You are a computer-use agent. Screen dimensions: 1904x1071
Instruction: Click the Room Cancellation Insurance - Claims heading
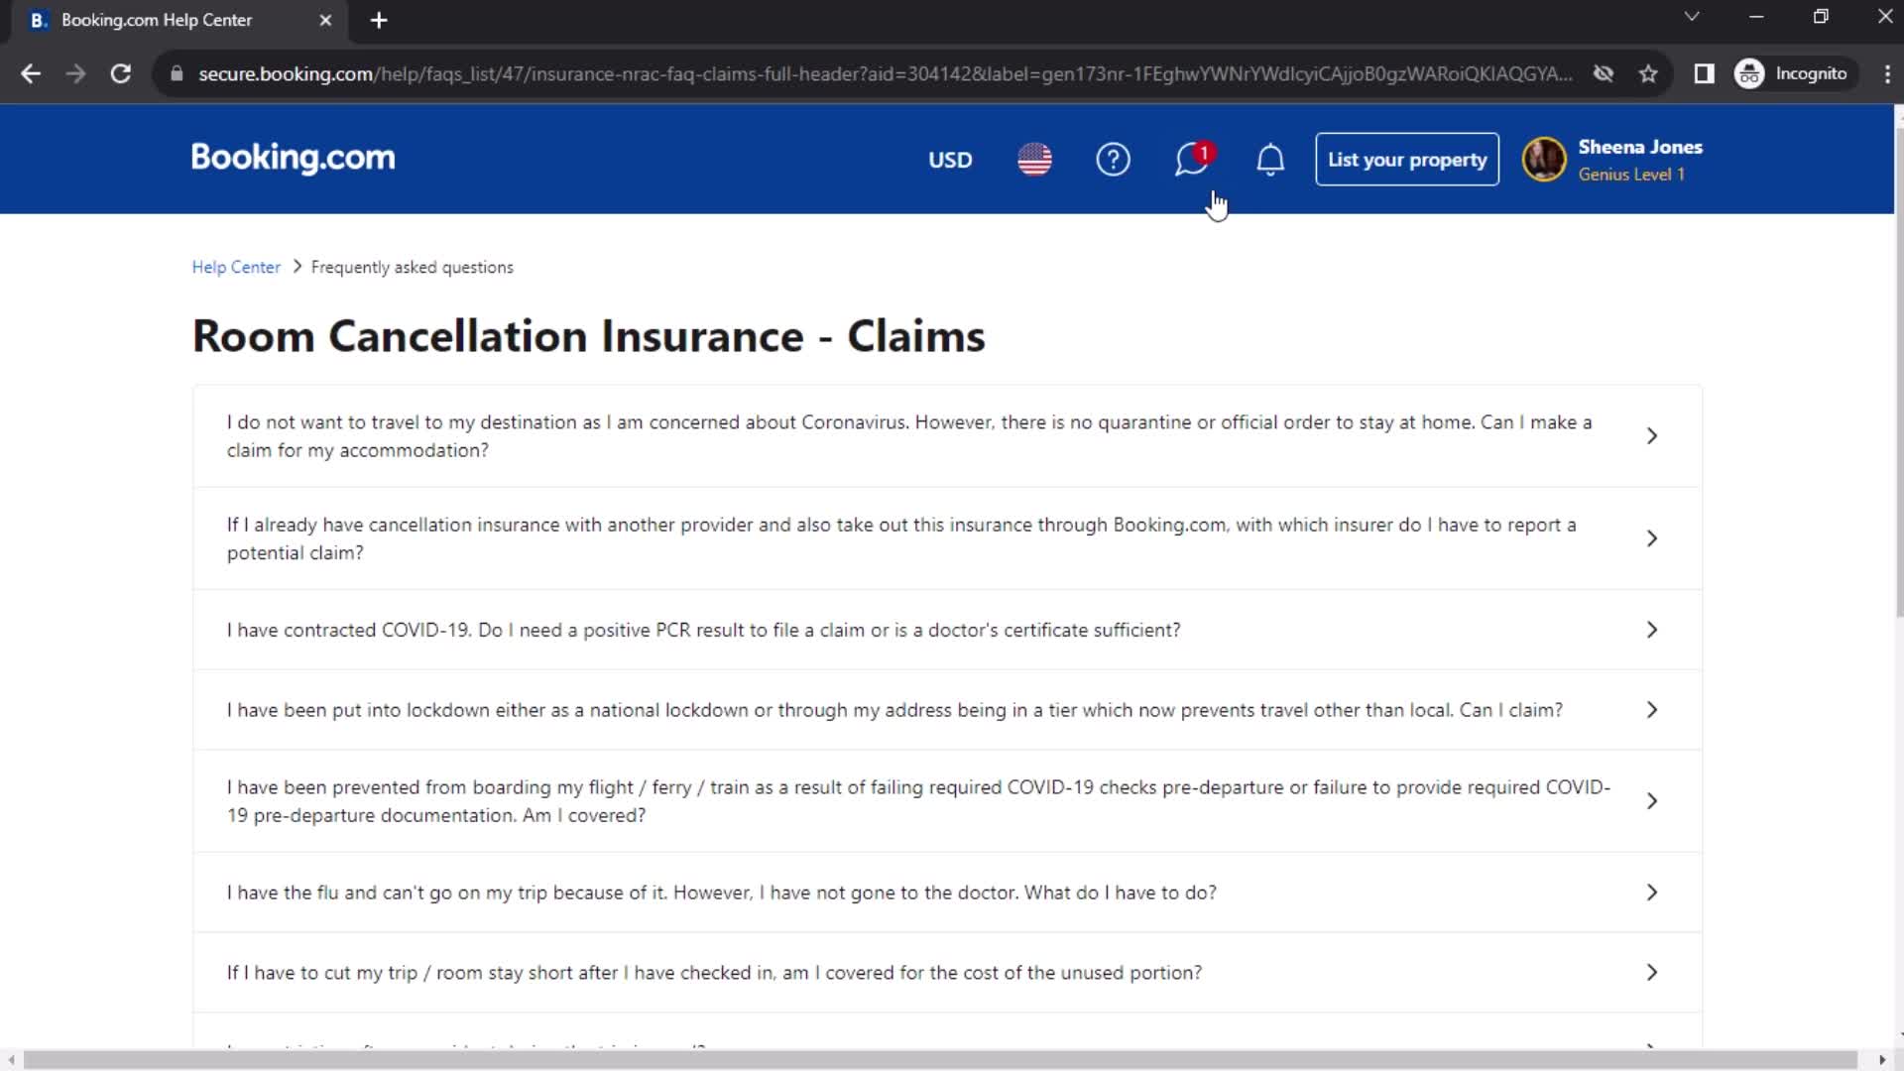click(588, 336)
